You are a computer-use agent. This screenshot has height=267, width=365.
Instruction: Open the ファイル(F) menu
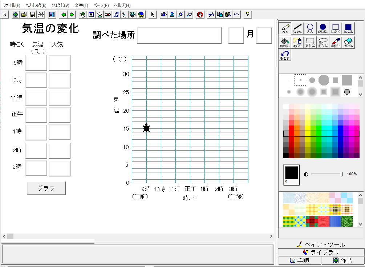point(12,5)
